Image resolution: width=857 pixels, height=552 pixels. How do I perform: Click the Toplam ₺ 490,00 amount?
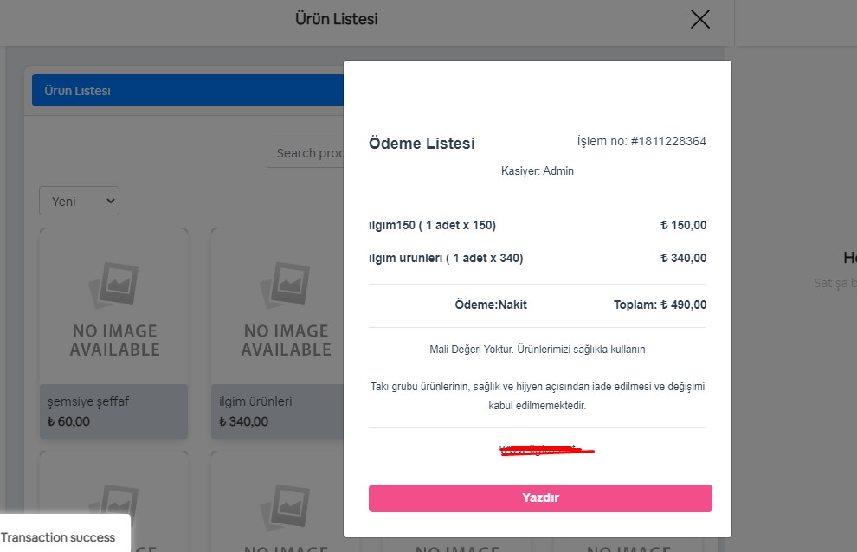pos(660,305)
